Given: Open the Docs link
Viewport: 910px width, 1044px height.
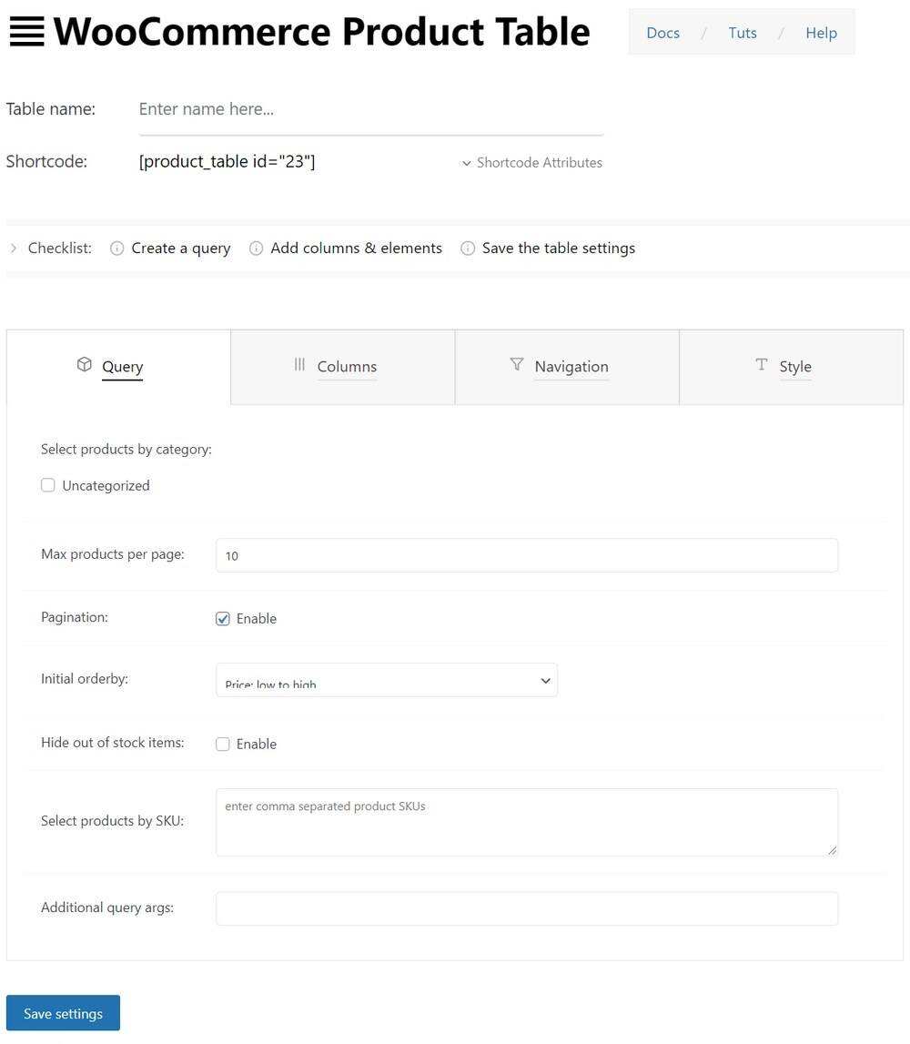Looking at the screenshot, I should 663,33.
